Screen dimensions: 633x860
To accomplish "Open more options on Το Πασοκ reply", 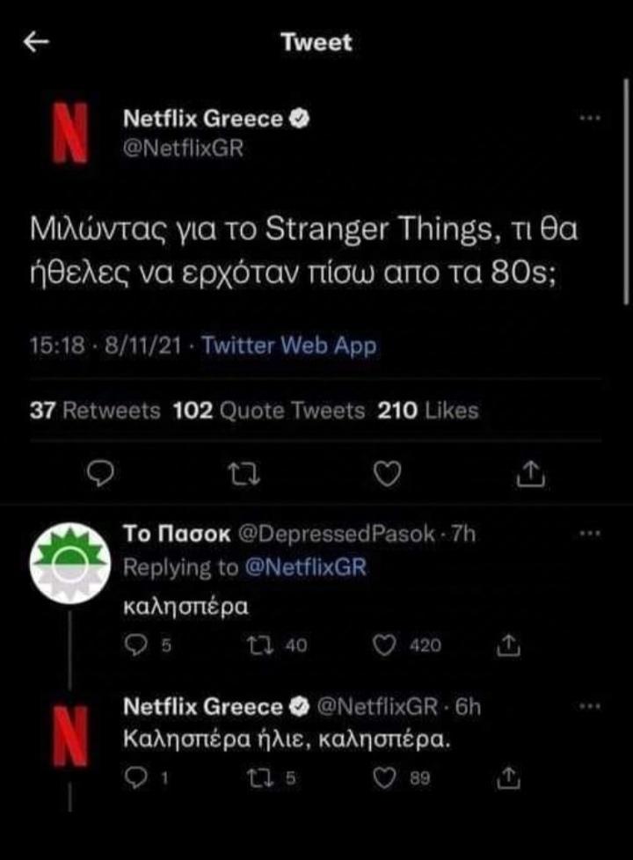I will click(x=590, y=533).
